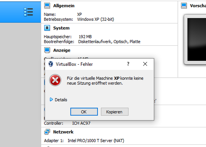Click the VM preview thumbnail
Image resolution: width=206 pixels, height=147 pixels.
195,39
